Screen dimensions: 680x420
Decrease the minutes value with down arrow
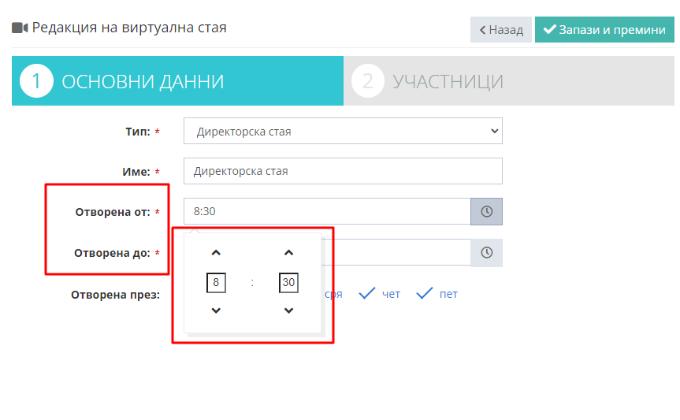tap(289, 310)
